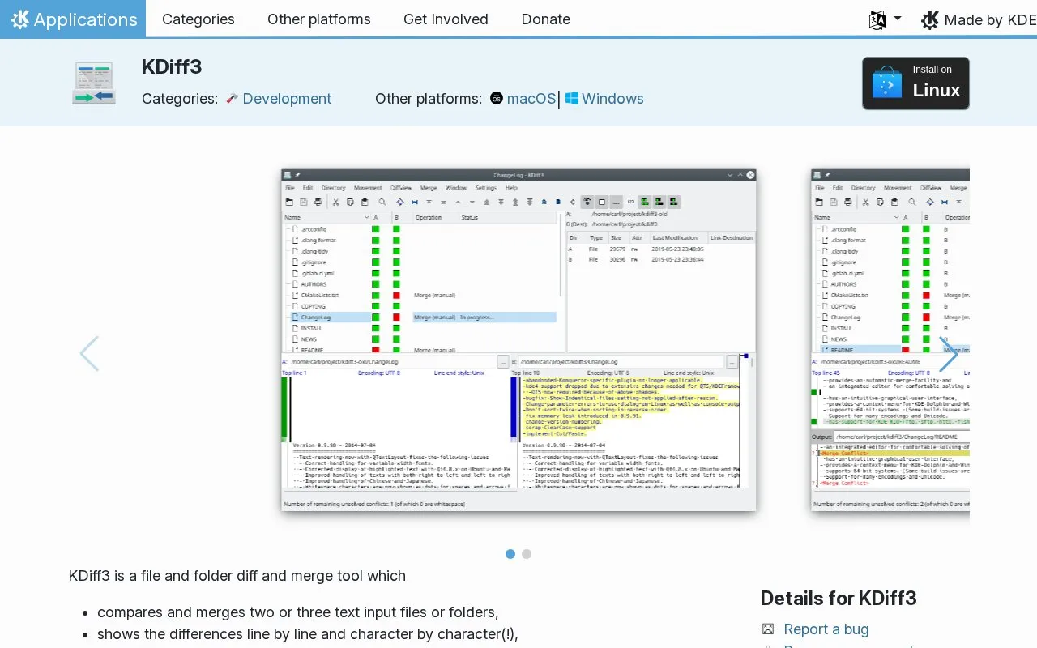Click the Details for KDiff3 heading
Image resolution: width=1037 pixels, height=648 pixels.
click(x=839, y=599)
